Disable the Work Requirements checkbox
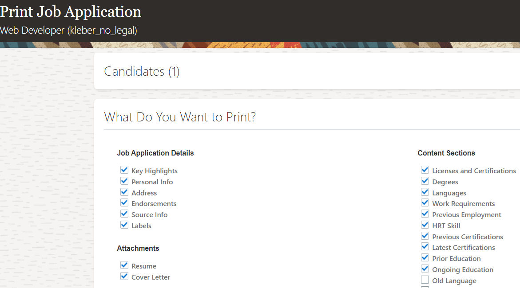Screen dimensions: 520x288 point(425,203)
